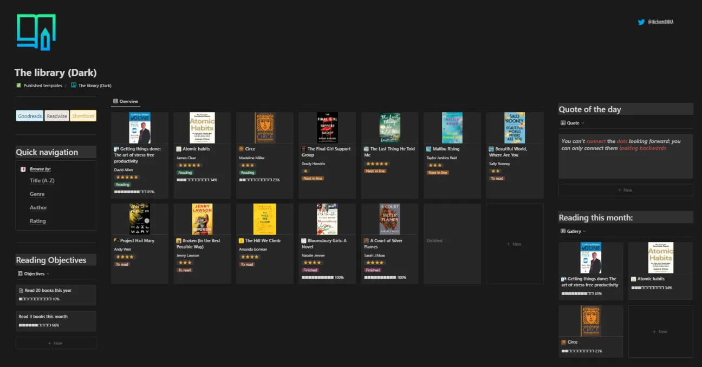Viewport: 702px width, 367px height.
Task: Open Author navigation entry
Action: click(x=38, y=208)
